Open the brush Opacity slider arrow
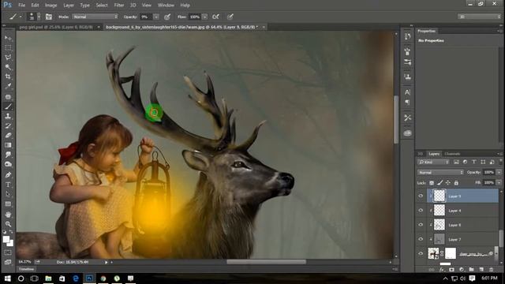 coord(156,17)
